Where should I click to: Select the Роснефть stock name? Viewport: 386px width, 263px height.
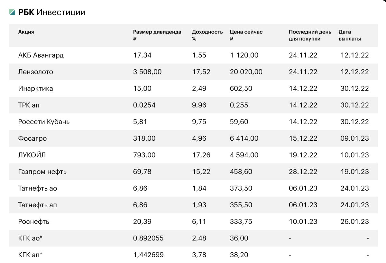point(34,222)
